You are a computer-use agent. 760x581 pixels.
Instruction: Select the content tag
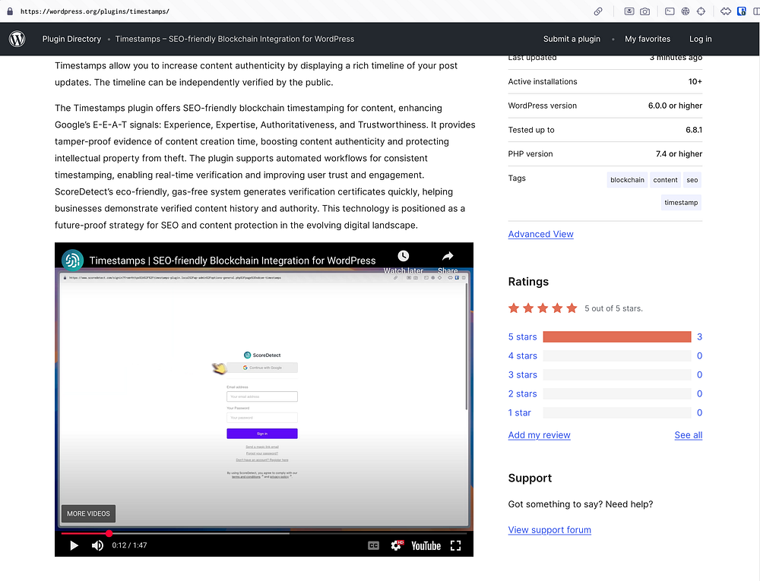[x=665, y=180]
